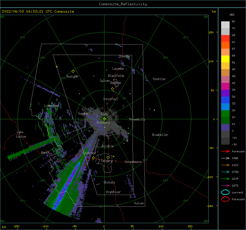
Task: Pick the blue 33–36 dBZ legend swatch
Action: 225,100
